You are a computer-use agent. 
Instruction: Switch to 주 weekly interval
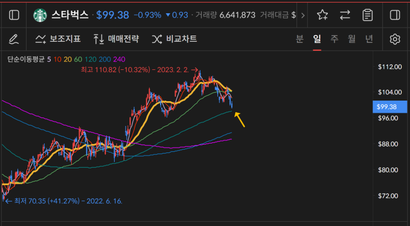pos(334,39)
